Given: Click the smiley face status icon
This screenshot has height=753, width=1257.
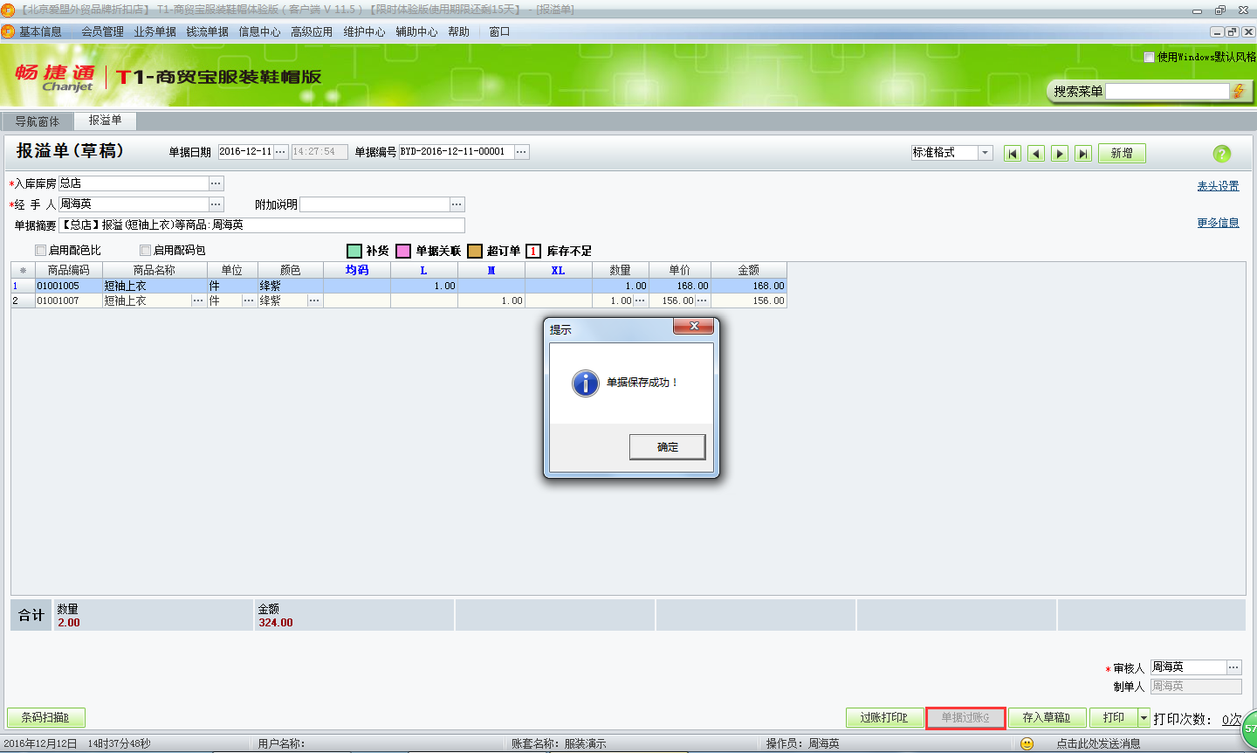Looking at the screenshot, I should pyautogui.click(x=1027, y=743).
